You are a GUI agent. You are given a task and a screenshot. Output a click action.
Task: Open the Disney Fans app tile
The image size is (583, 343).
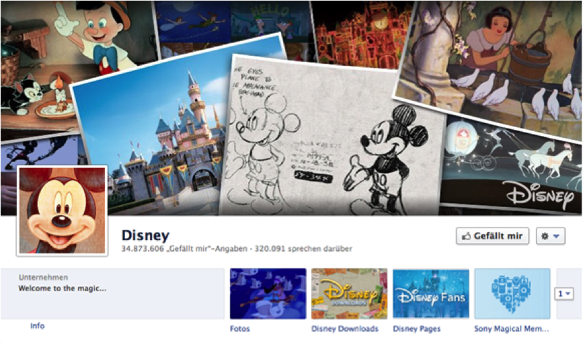pos(431,294)
